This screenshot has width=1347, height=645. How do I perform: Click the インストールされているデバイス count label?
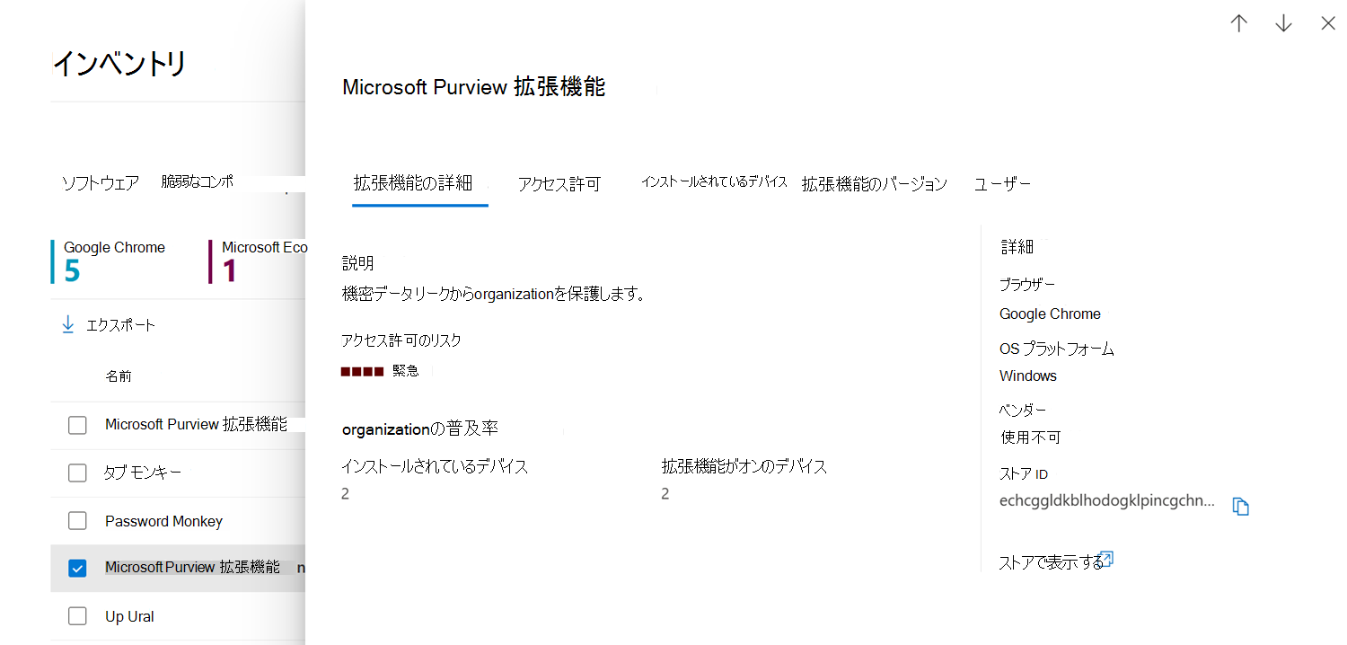pos(435,466)
